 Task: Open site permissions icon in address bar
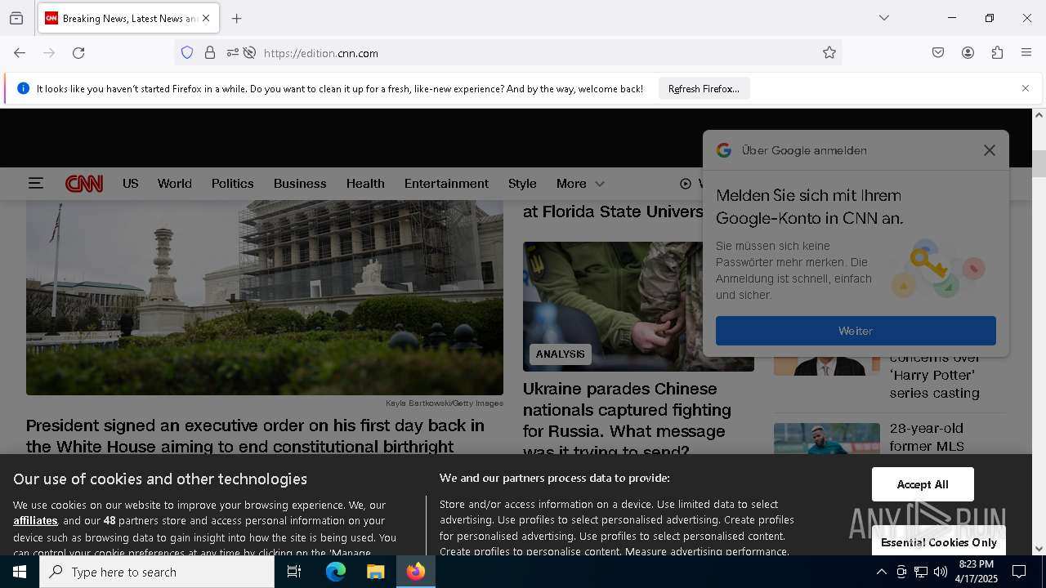pyautogui.click(x=232, y=53)
